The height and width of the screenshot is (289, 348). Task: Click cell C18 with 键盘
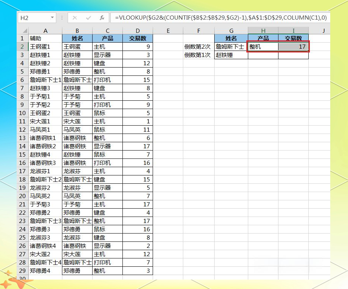[107, 179]
